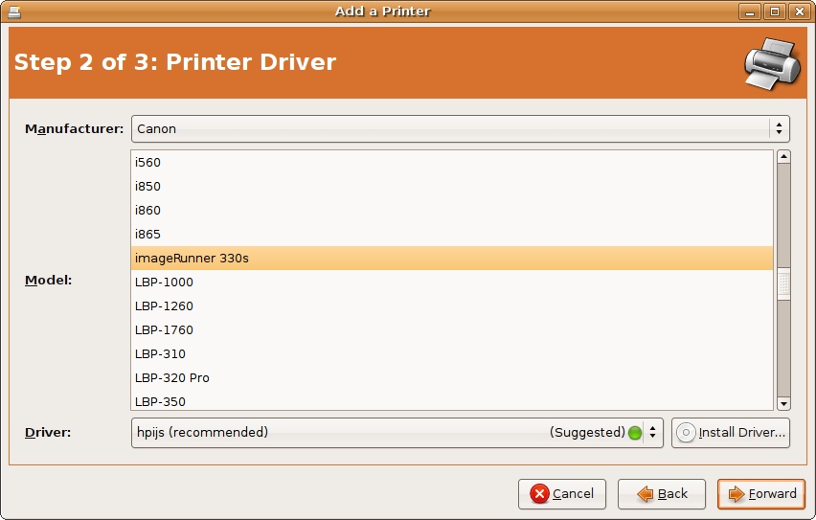
Task: Click the green suggested status indicator
Action: coord(635,433)
